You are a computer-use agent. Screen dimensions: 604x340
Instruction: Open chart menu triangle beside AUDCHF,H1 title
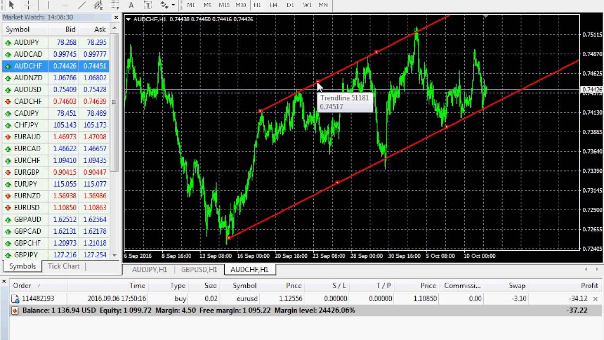[x=128, y=19]
